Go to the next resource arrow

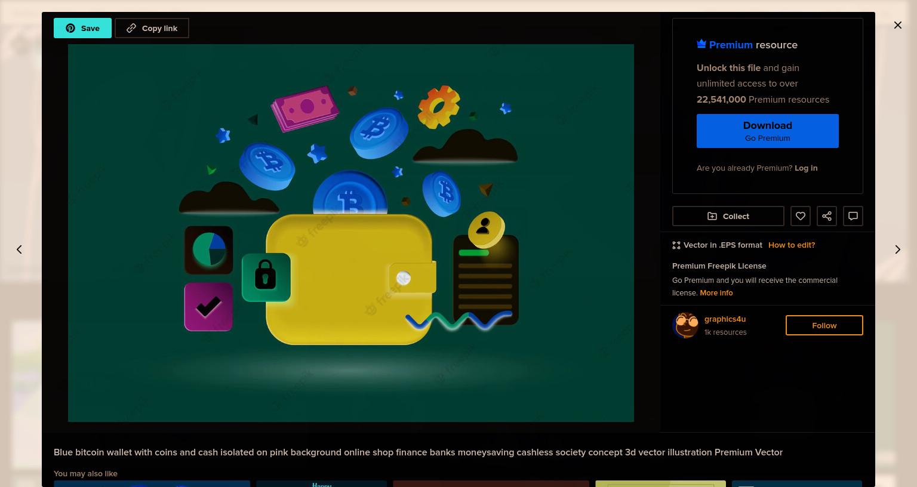(x=897, y=249)
